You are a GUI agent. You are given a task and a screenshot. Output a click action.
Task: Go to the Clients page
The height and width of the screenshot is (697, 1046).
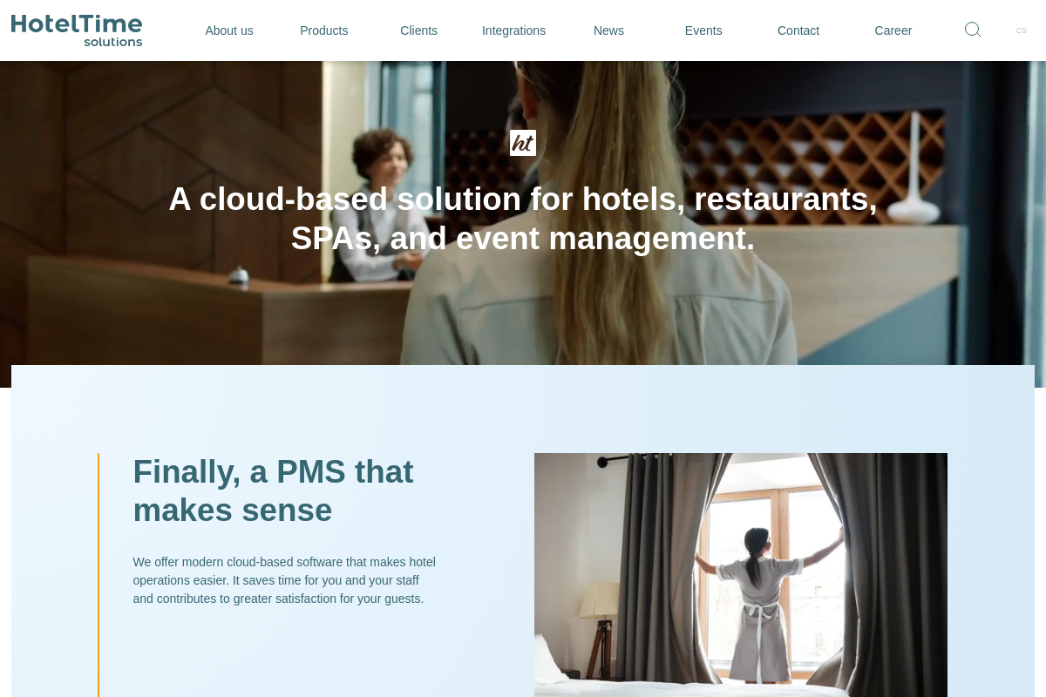[419, 30]
